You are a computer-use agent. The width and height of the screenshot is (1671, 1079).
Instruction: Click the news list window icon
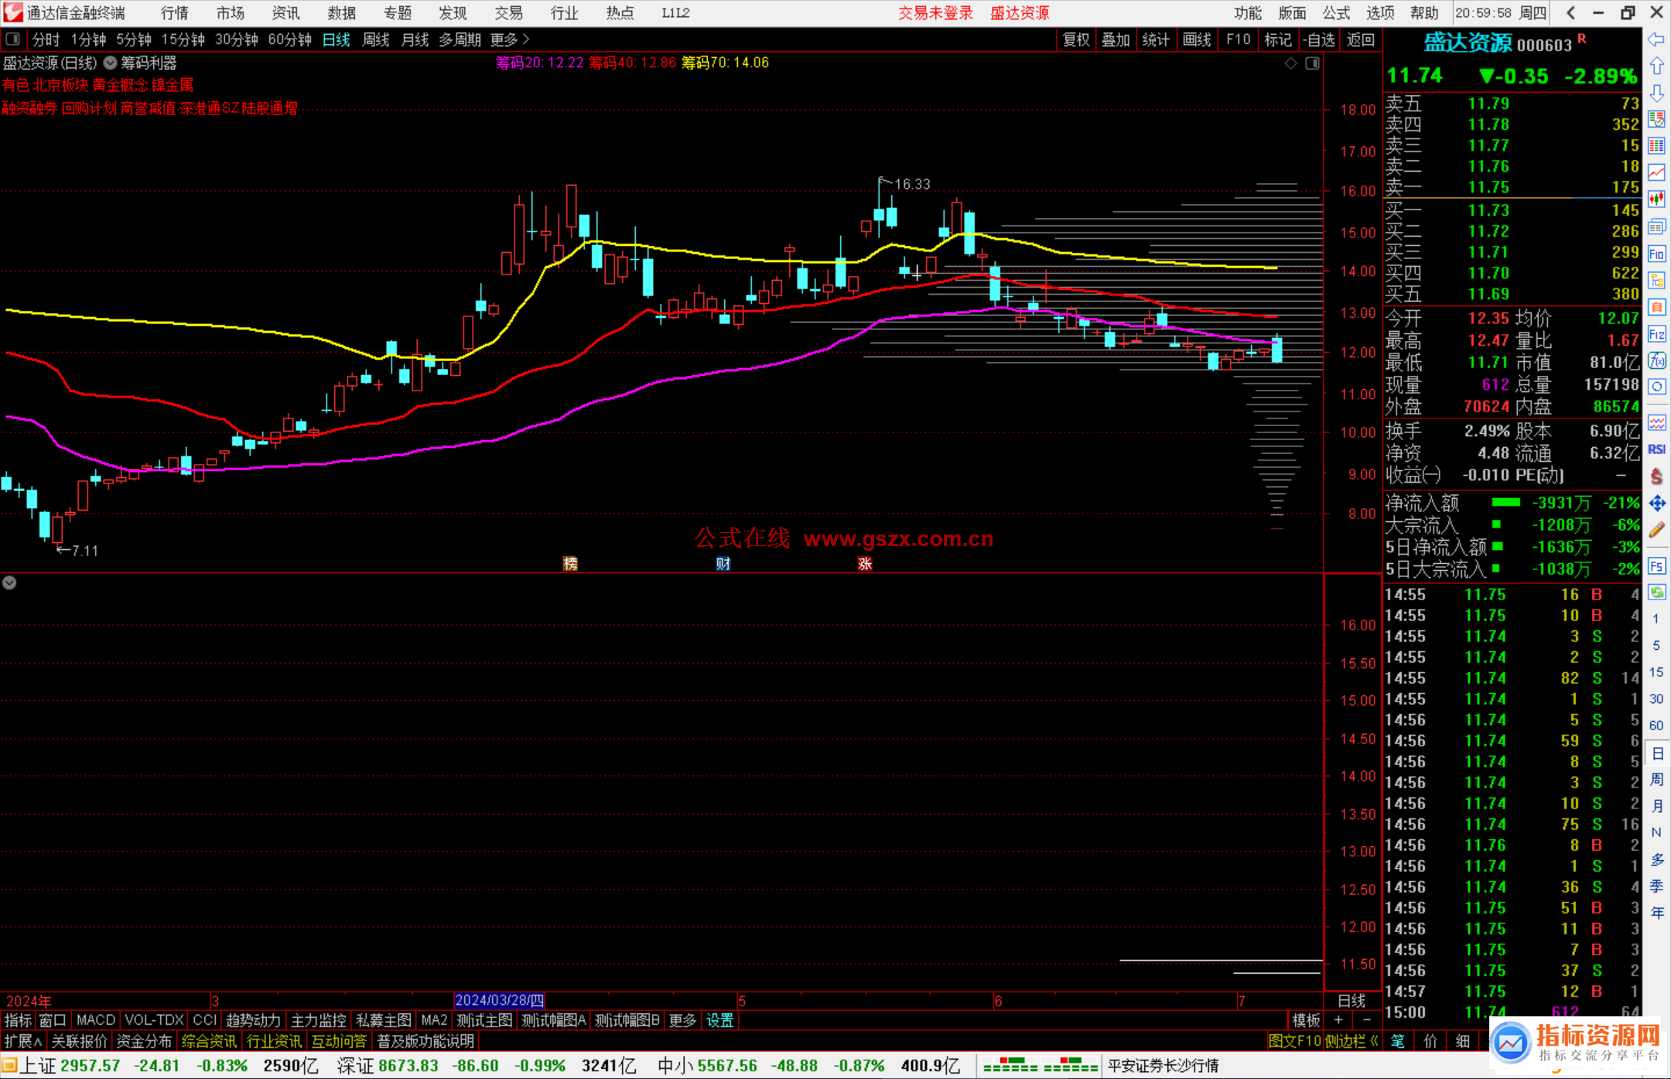[1656, 227]
